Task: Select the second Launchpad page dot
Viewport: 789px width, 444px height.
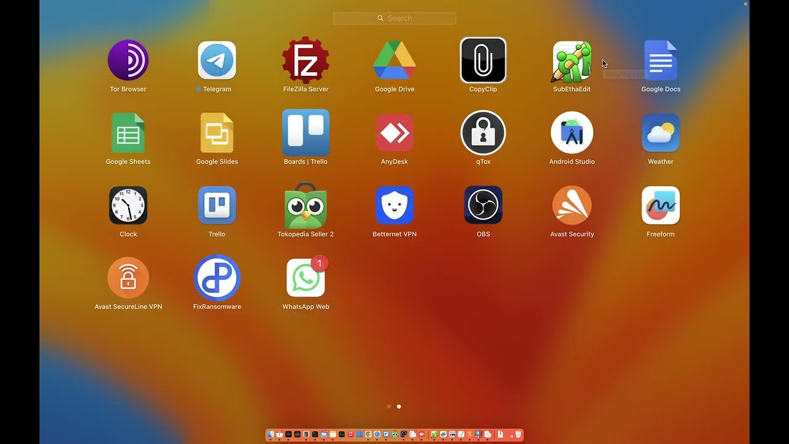Action: pos(399,406)
